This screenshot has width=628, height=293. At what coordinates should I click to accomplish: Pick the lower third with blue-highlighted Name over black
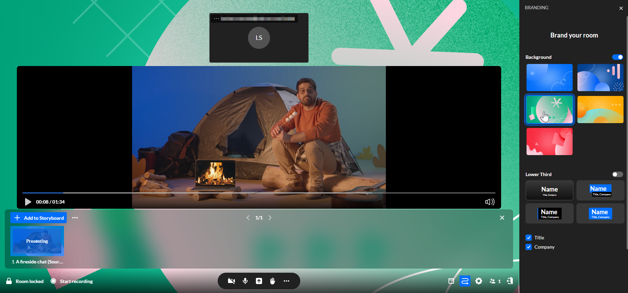[600, 190]
